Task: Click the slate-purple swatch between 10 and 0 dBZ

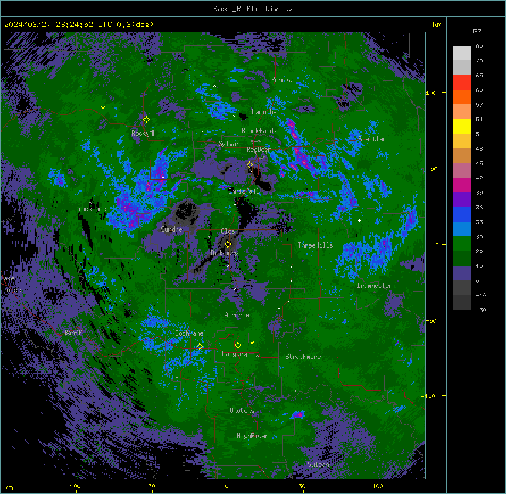Action: click(461, 273)
